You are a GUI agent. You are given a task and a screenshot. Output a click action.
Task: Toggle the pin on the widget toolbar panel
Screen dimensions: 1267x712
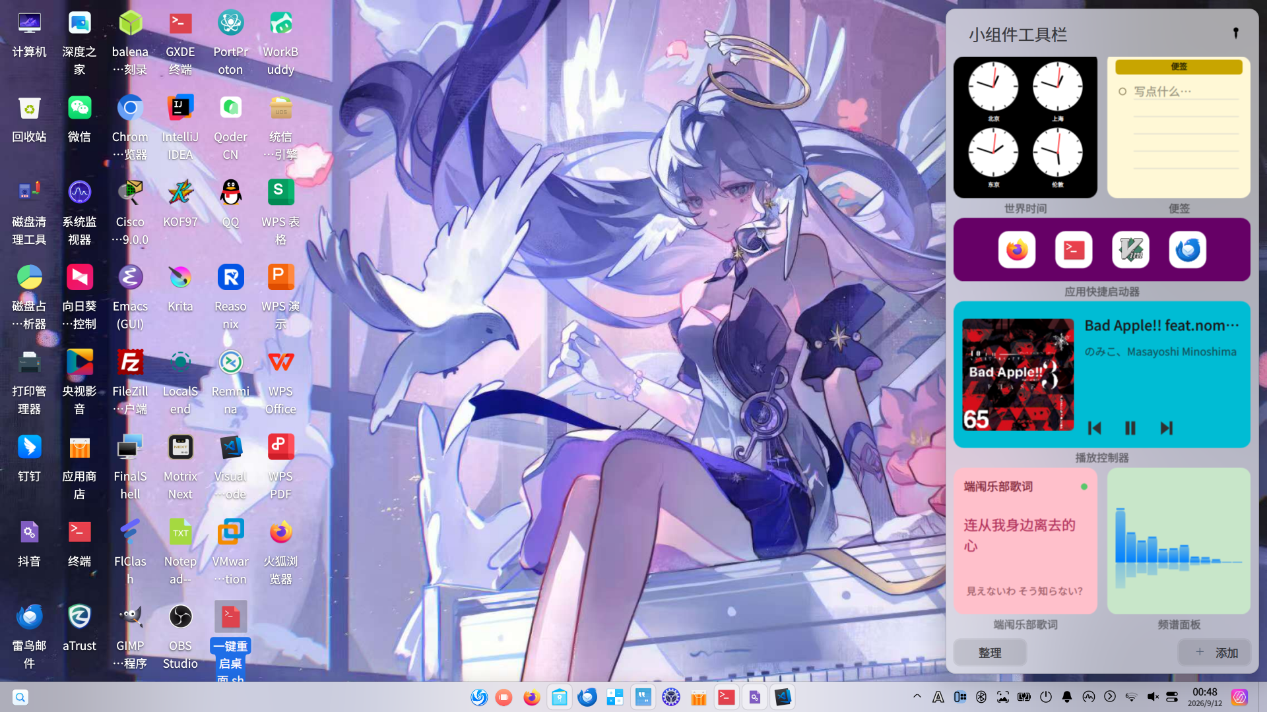coord(1236,34)
